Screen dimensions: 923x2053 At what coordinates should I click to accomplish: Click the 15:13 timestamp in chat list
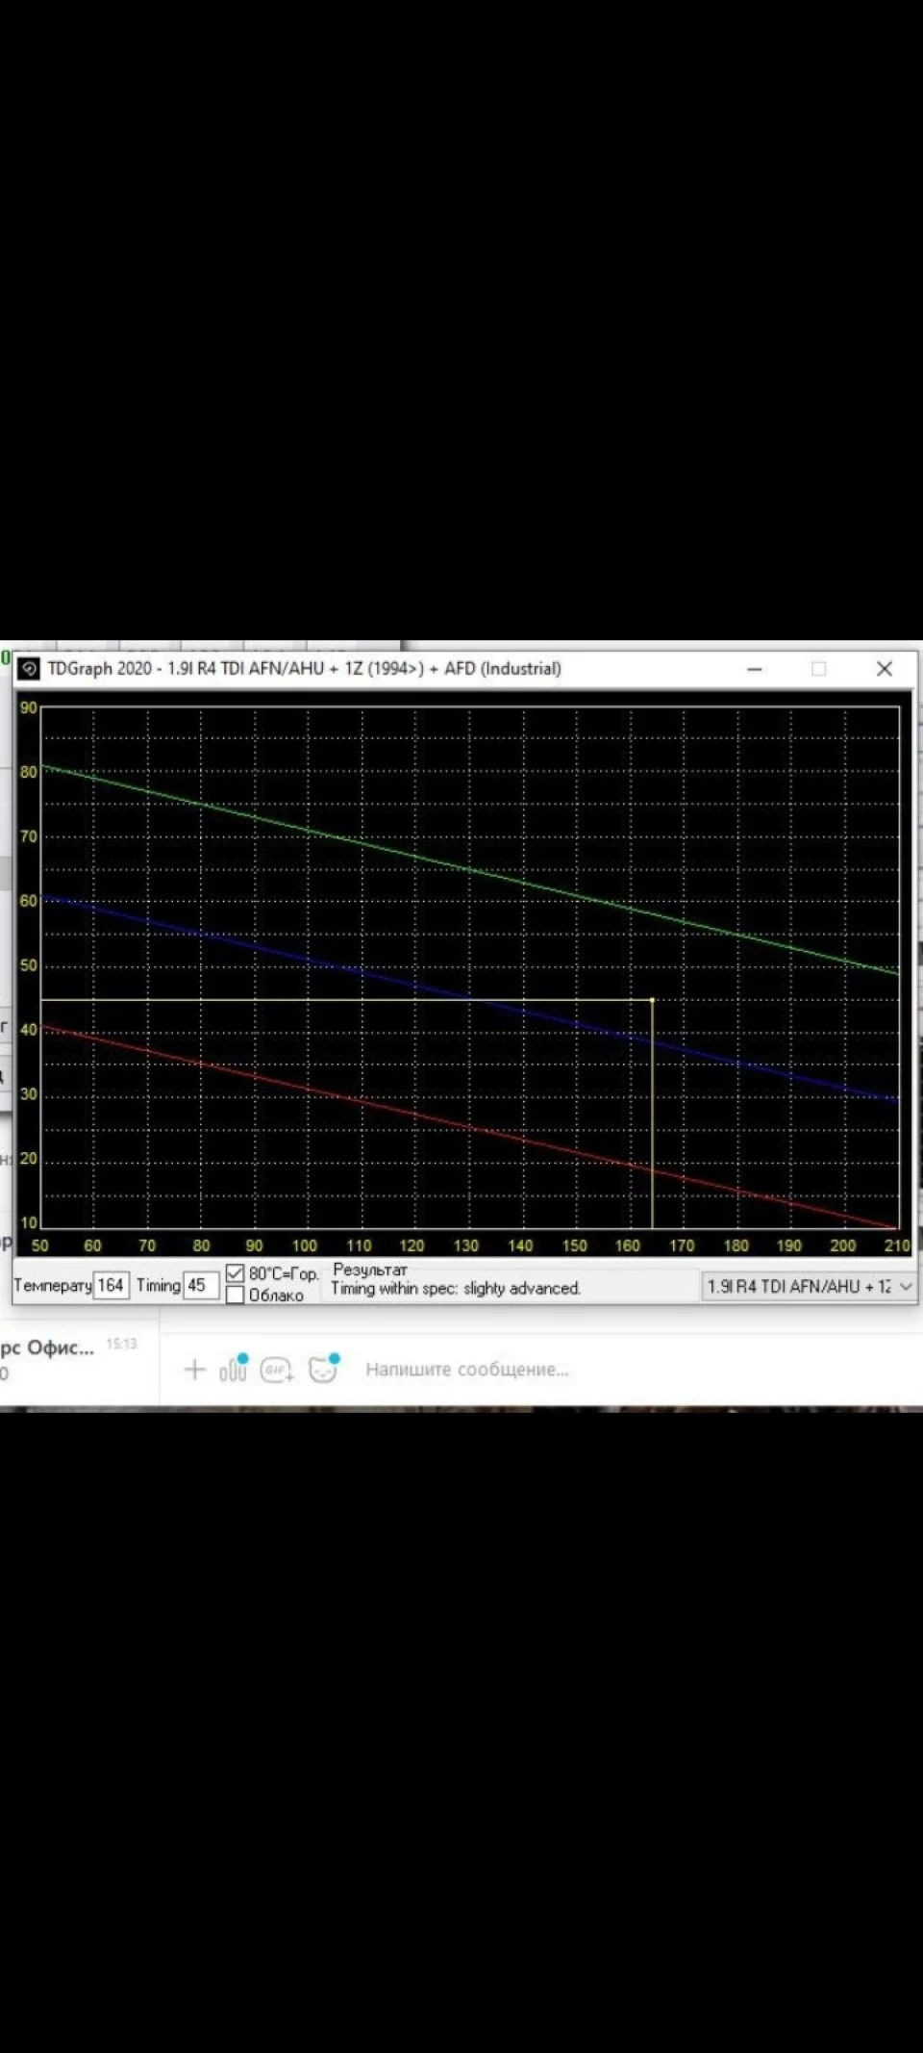click(121, 1344)
